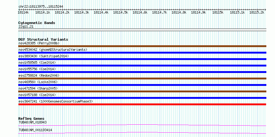This screenshot has height=137, width=275.
Task: Click the blue bar under nsv1058565
Action: pyautogui.click(x=142, y=66)
